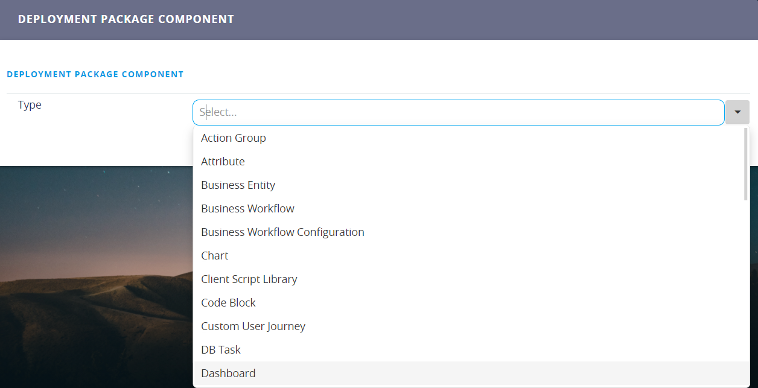
Task: Select Chart as component type
Action: [x=215, y=256]
